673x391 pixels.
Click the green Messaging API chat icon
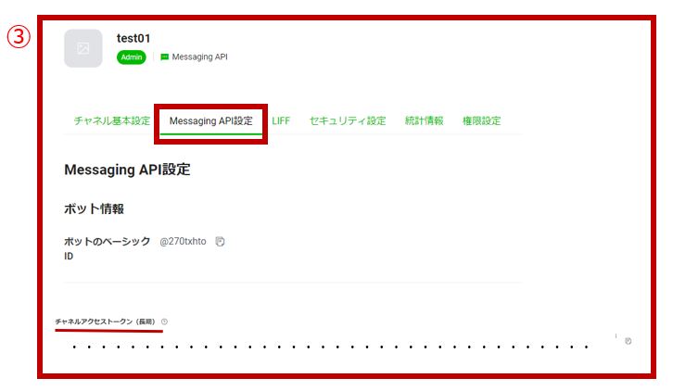coord(164,57)
